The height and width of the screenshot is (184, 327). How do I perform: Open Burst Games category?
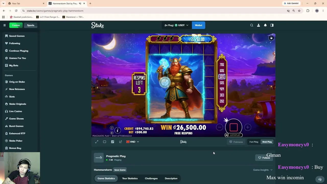click(x=16, y=126)
